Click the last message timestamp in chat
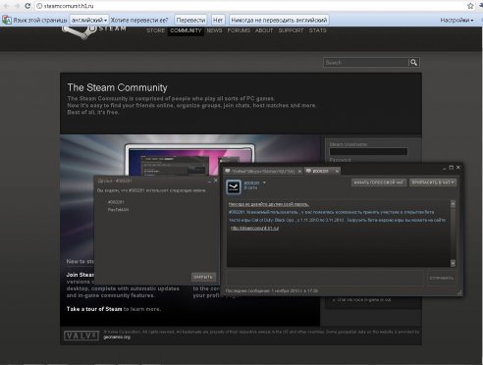This screenshot has height=365, width=483. click(272, 290)
